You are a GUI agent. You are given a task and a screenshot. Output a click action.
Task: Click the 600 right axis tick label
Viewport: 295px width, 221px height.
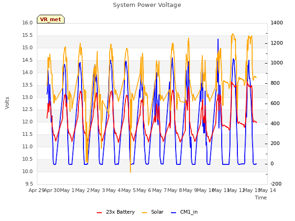point(275,103)
